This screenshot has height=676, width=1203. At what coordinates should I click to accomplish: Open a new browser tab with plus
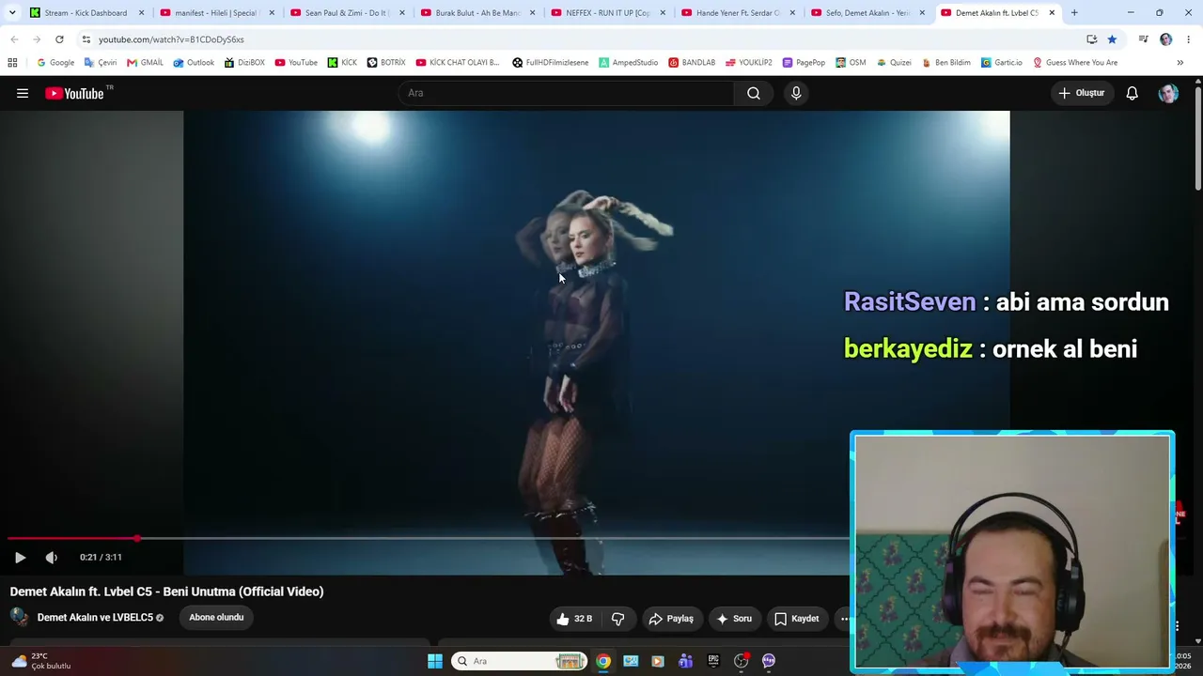[x=1074, y=13]
